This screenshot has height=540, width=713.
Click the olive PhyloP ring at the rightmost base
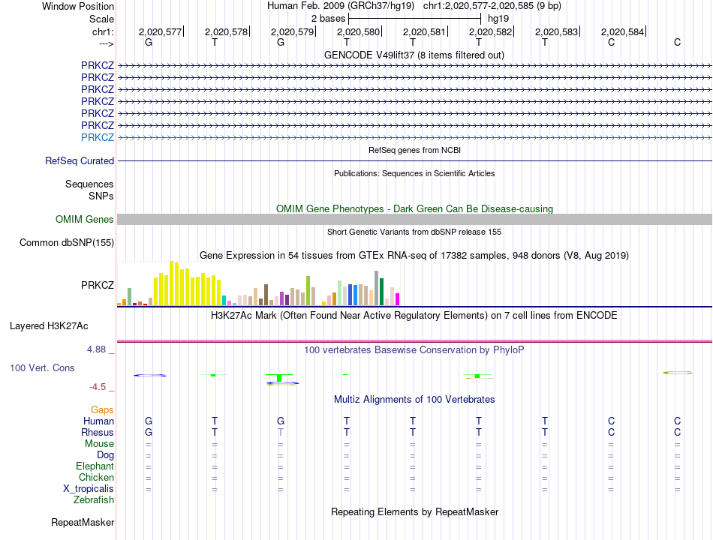(x=678, y=373)
